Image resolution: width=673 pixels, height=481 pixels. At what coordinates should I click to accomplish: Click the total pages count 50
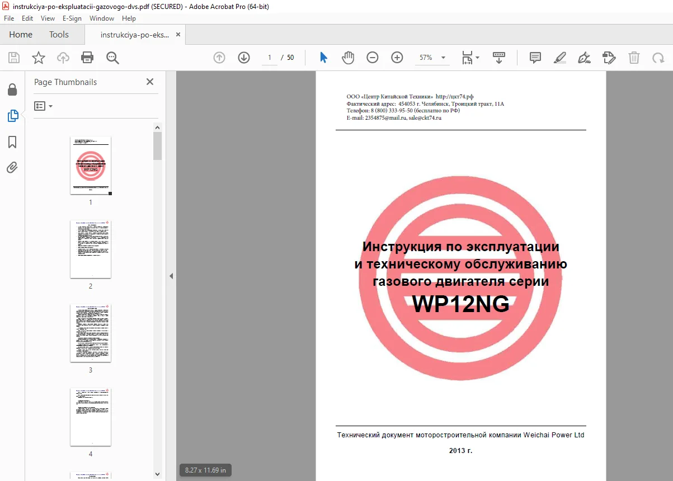click(x=290, y=58)
